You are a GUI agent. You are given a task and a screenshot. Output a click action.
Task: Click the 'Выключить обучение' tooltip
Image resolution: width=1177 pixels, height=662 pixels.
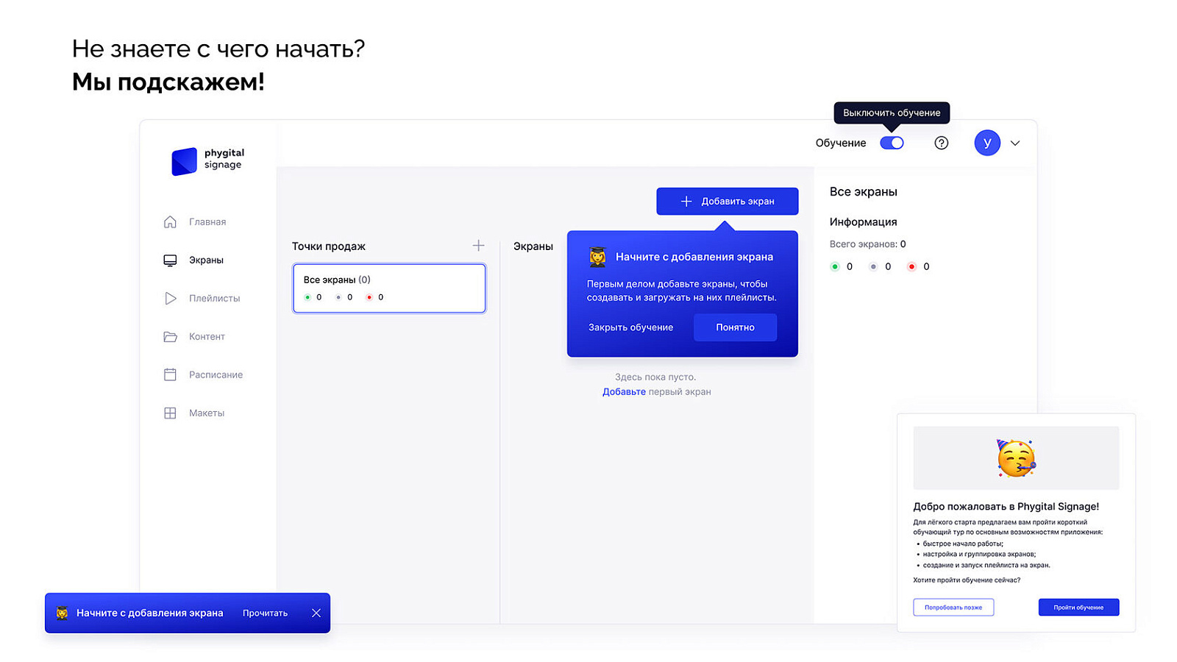click(x=892, y=113)
